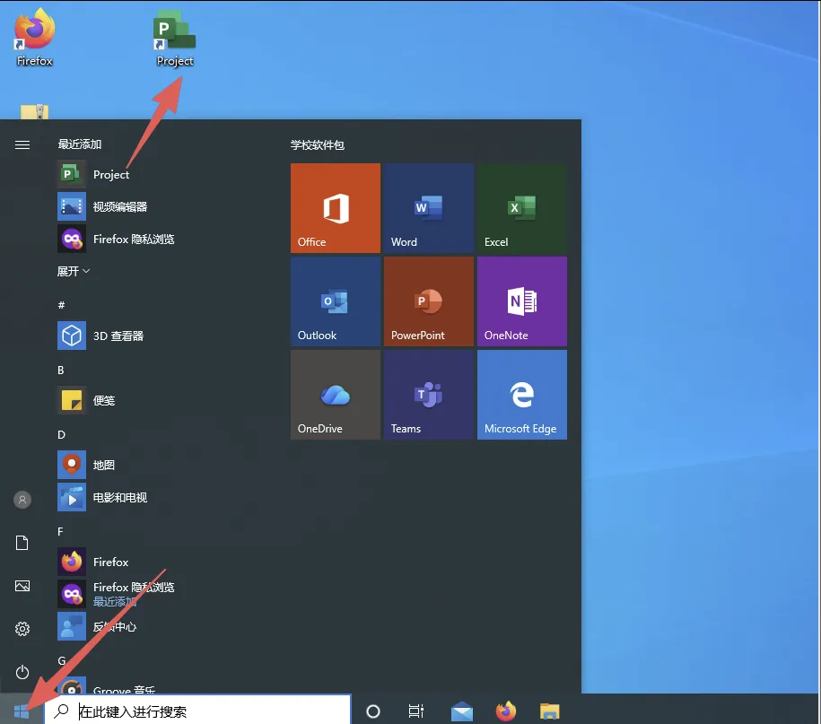Click the B letter header
Image resolution: width=821 pixels, height=724 pixels.
(61, 371)
